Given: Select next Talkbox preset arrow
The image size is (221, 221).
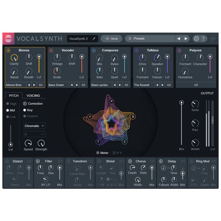Looking at the screenshot, I should [x=162, y=85].
